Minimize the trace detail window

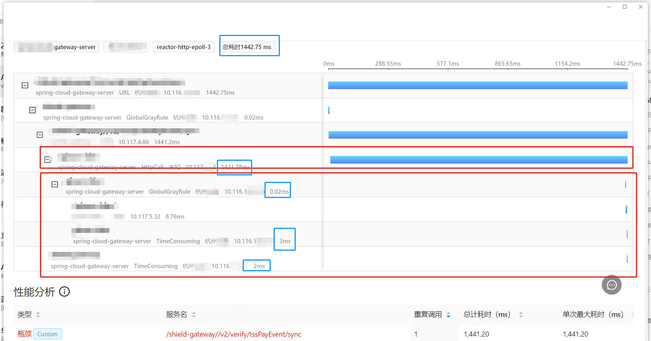click(x=609, y=7)
